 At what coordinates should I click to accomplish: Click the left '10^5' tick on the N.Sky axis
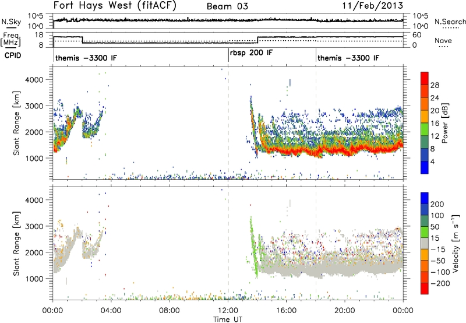pyautogui.click(x=36, y=16)
